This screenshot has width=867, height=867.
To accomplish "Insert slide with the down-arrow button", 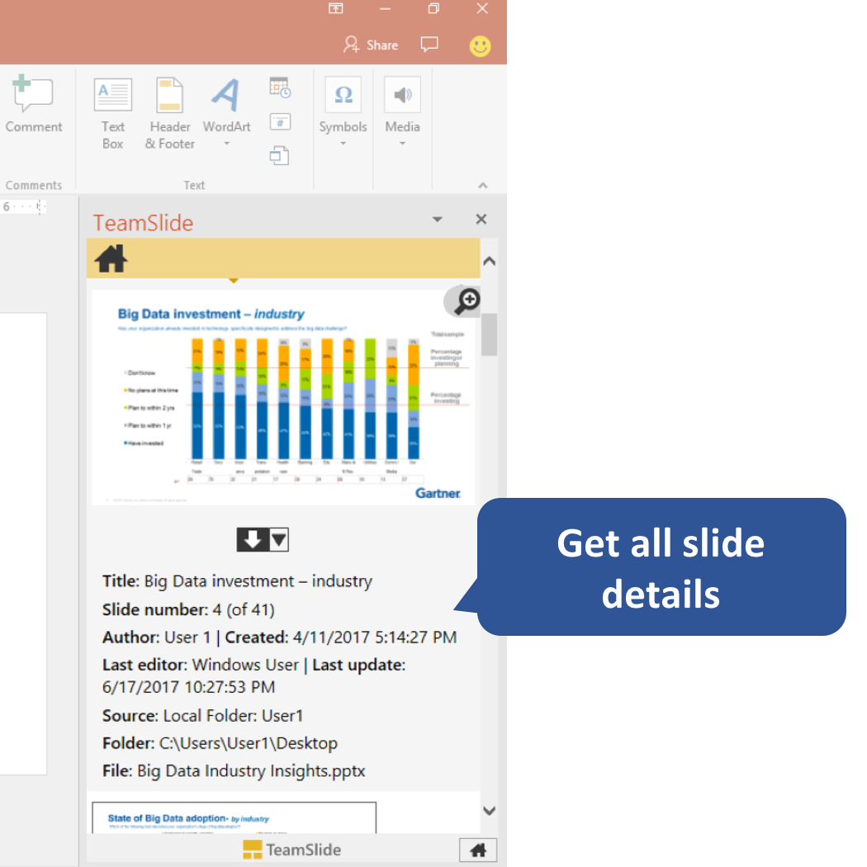I will click(x=253, y=540).
